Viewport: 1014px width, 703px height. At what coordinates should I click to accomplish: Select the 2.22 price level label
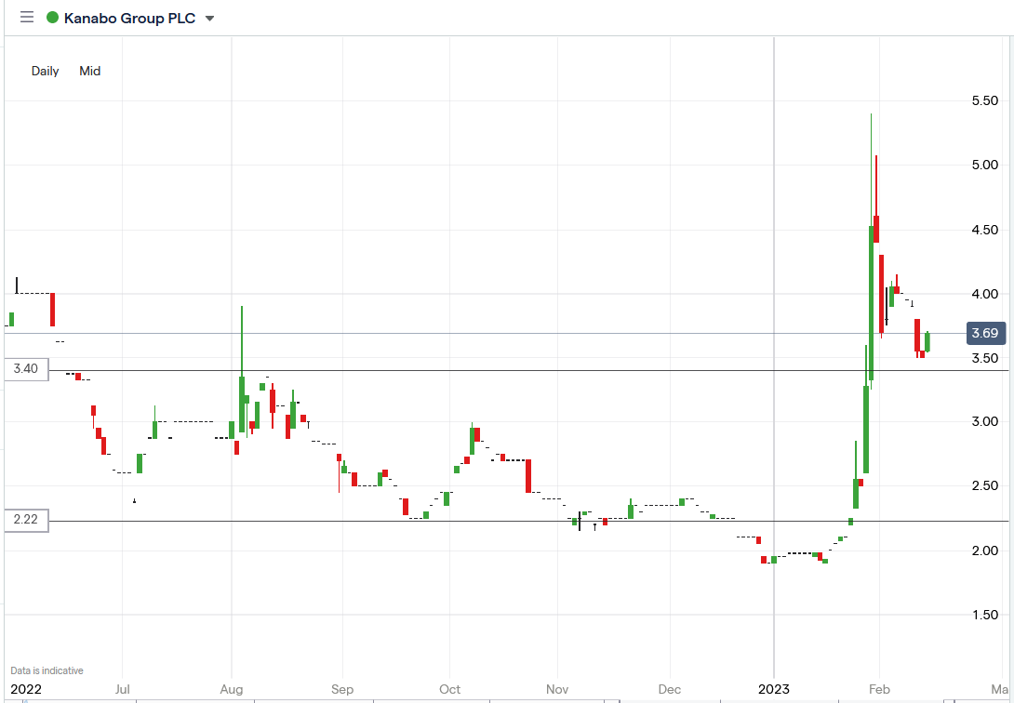pos(26,519)
